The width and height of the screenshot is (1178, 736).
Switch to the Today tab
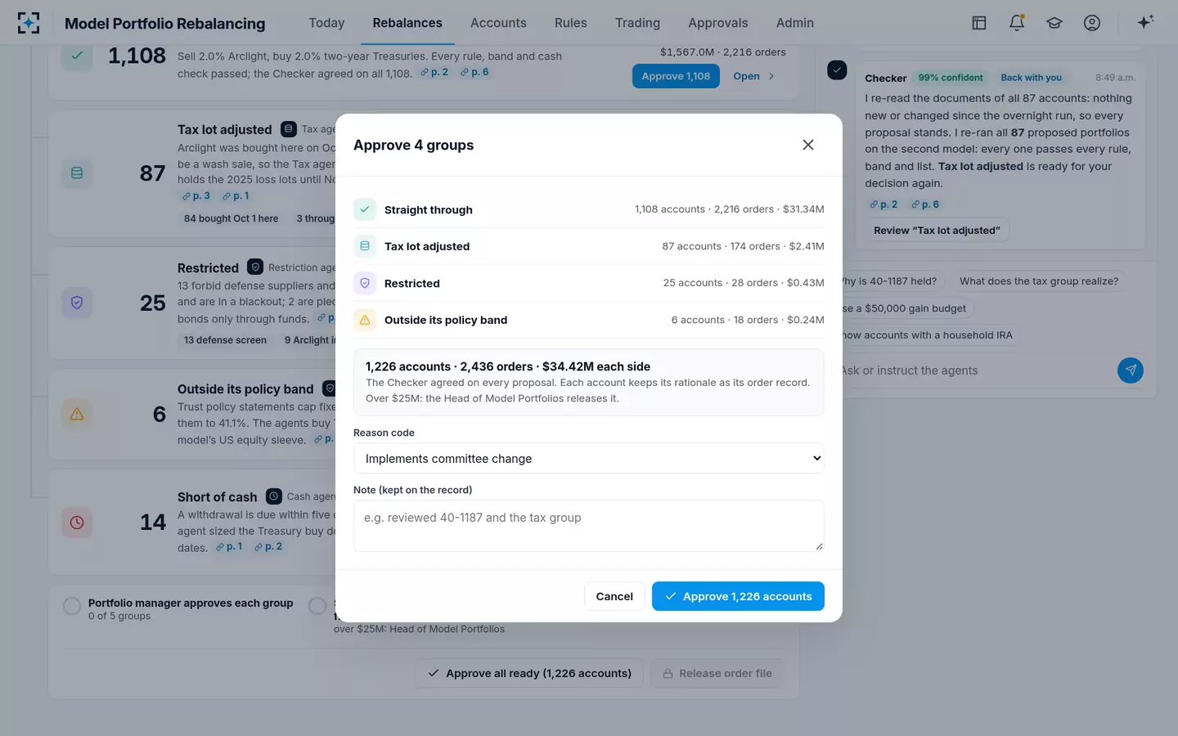[x=326, y=23]
